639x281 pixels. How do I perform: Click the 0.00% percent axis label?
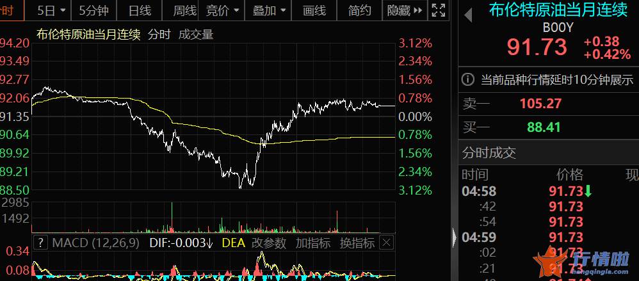416,117
